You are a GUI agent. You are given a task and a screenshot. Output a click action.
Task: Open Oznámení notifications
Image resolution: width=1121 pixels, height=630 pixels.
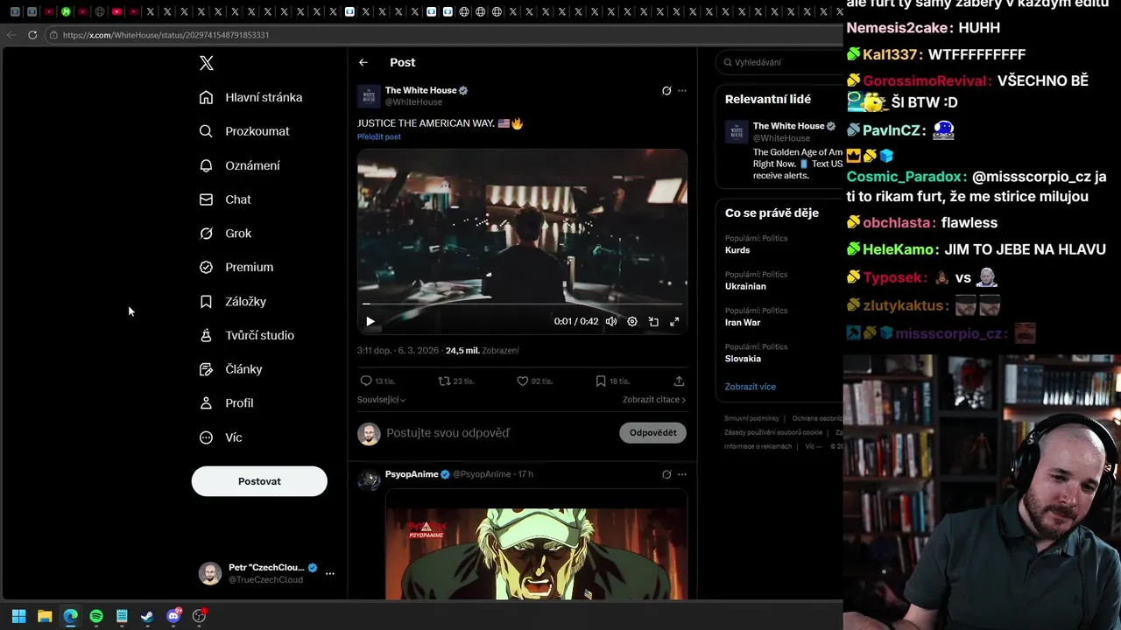(239, 165)
